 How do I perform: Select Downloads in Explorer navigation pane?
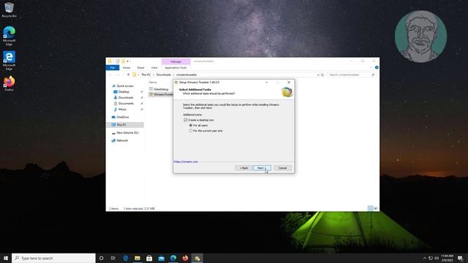click(126, 97)
